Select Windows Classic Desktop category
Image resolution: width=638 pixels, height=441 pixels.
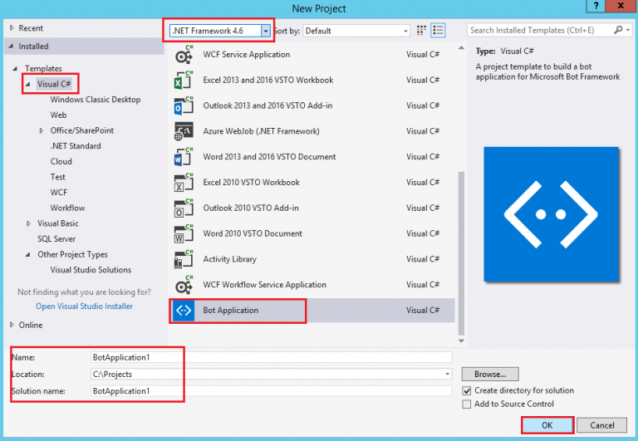tap(96, 100)
